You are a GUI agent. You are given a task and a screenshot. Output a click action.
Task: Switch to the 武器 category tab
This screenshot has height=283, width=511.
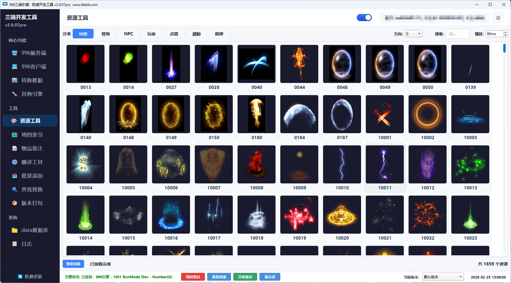[174, 34]
